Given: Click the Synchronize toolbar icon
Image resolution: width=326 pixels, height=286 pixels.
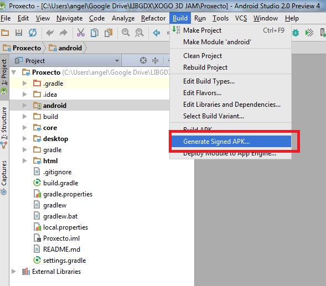Looking at the screenshot, I should coord(33,33).
